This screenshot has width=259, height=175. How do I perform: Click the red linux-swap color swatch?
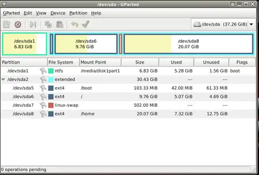coord(51,105)
